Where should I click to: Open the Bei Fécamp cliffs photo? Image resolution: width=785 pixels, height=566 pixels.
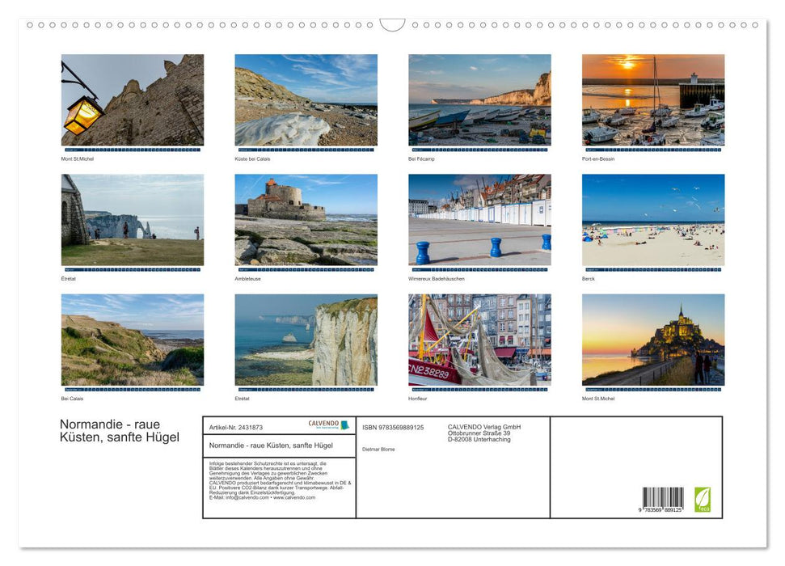point(479,100)
